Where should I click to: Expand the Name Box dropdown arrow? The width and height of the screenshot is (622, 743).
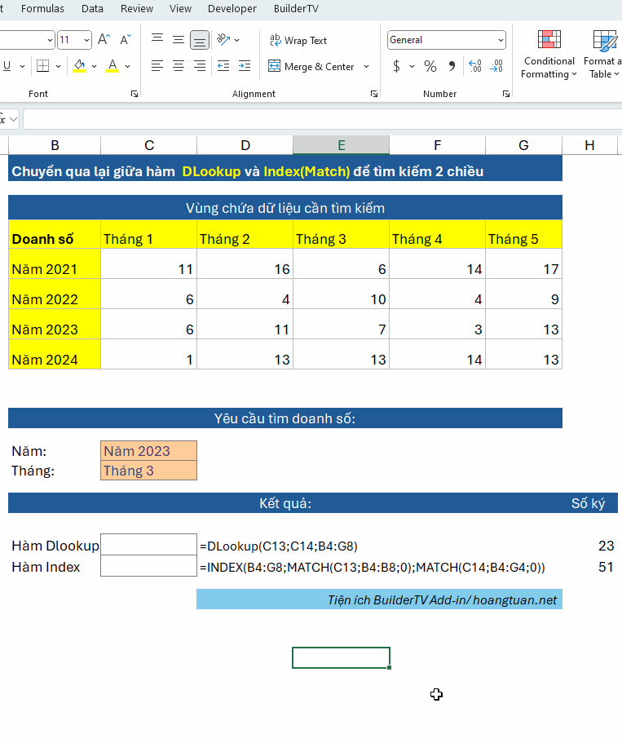[13, 119]
